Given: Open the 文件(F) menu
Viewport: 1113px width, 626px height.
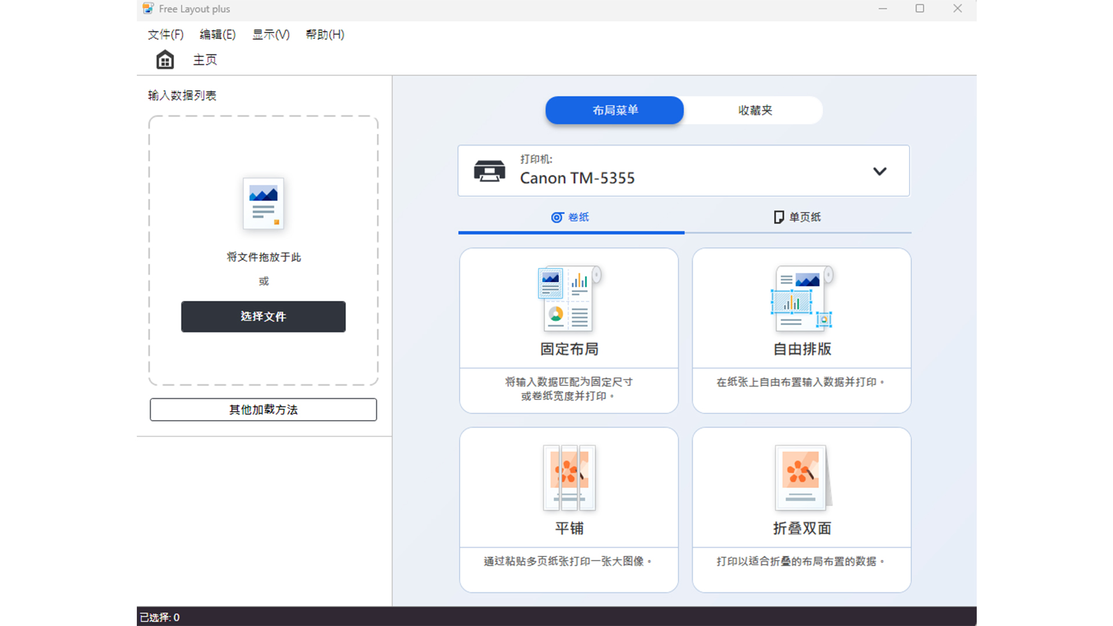Looking at the screenshot, I should 166,35.
